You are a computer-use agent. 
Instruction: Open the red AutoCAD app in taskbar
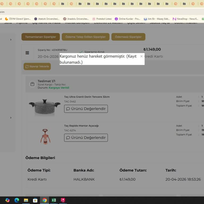tap(63, 200)
